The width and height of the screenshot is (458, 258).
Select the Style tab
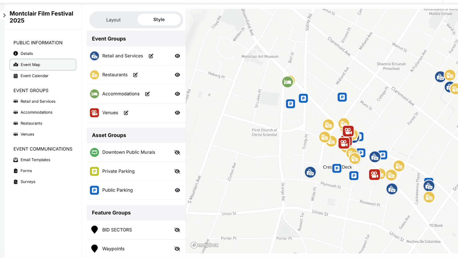[x=159, y=19]
